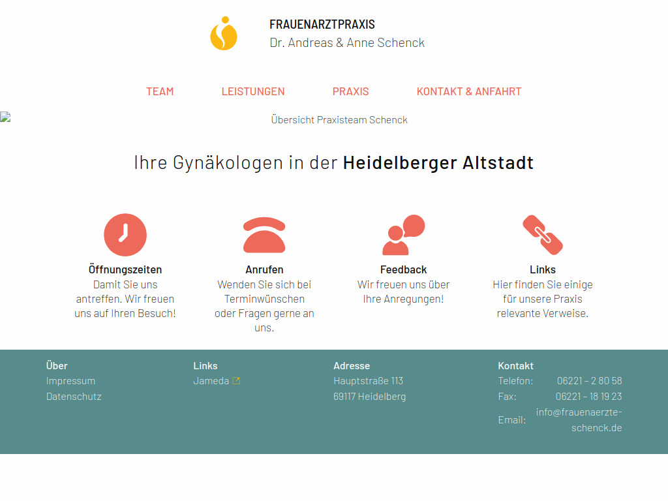The width and height of the screenshot is (668, 501).
Task: View the Datenschutz page
Action: [74, 396]
